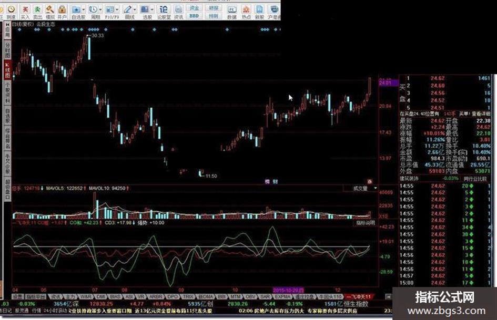This screenshot has height=320, width=497.
Task: Select the K线图 side tab
Action: [7, 70]
